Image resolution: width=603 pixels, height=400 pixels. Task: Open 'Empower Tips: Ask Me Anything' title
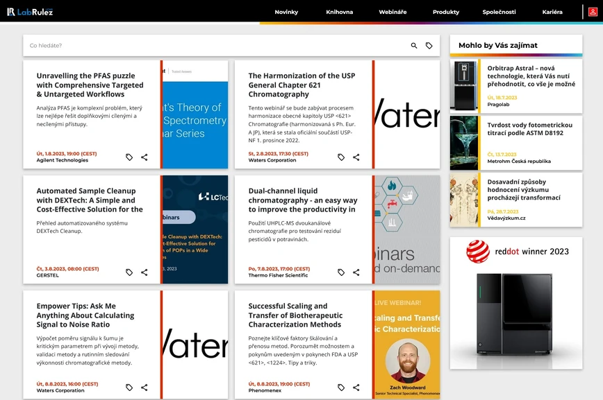[85, 315]
